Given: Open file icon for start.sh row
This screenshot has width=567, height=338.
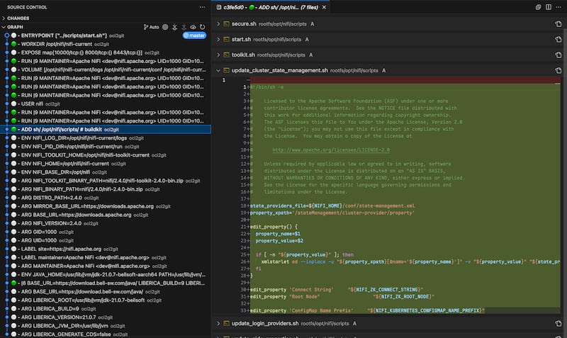Looking at the screenshot, I should coord(558,40).
